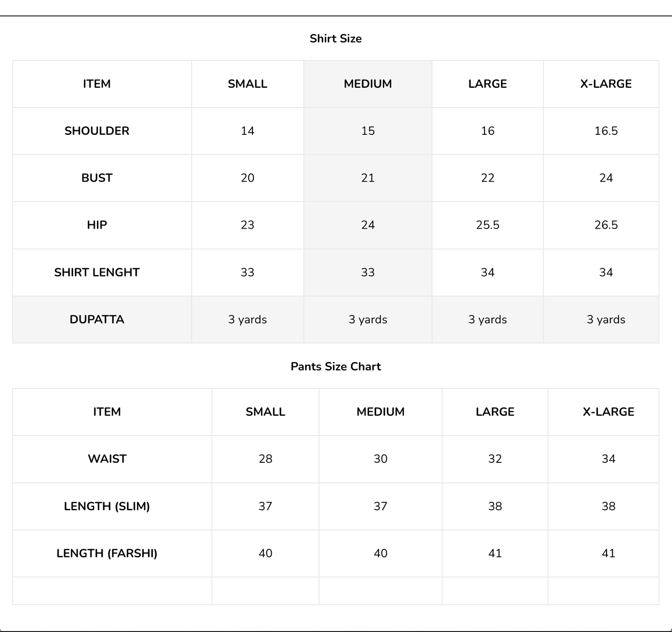
Task: Select the DUPATTA row label
Action: pyautogui.click(x=97, y=320)
